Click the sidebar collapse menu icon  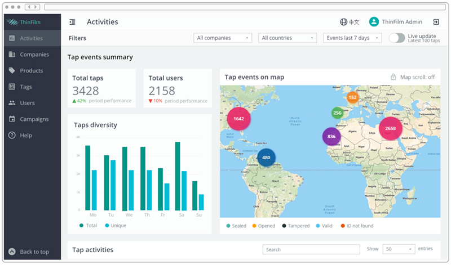[x=72, y=22]
